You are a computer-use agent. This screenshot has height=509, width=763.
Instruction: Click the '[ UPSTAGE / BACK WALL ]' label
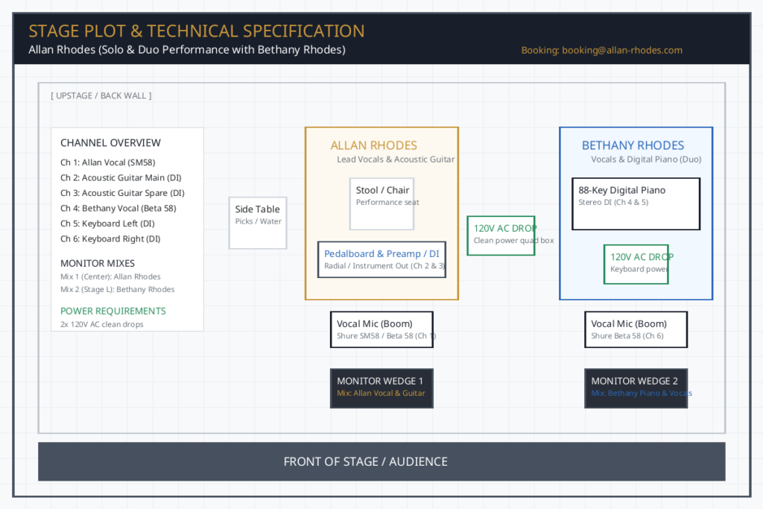(x=101, y=96)
